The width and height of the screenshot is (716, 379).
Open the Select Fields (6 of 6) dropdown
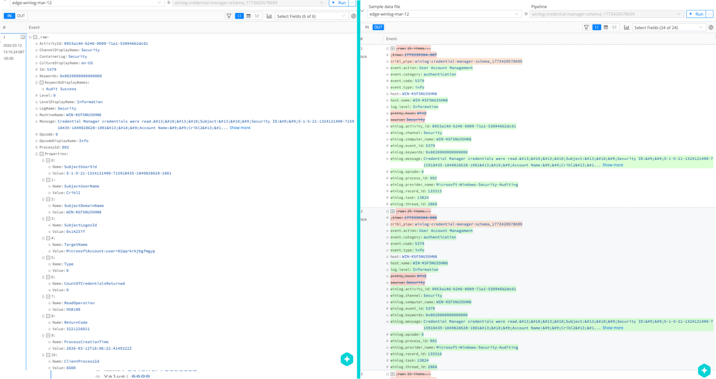pos(311,16)
